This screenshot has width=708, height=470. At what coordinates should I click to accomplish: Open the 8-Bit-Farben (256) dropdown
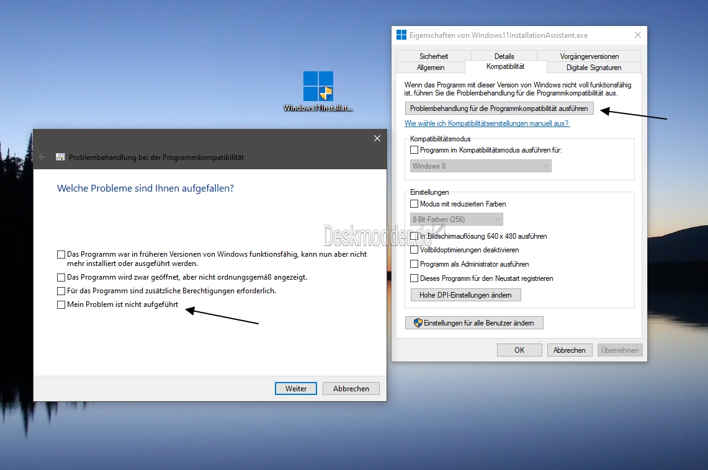pos(456,219)
